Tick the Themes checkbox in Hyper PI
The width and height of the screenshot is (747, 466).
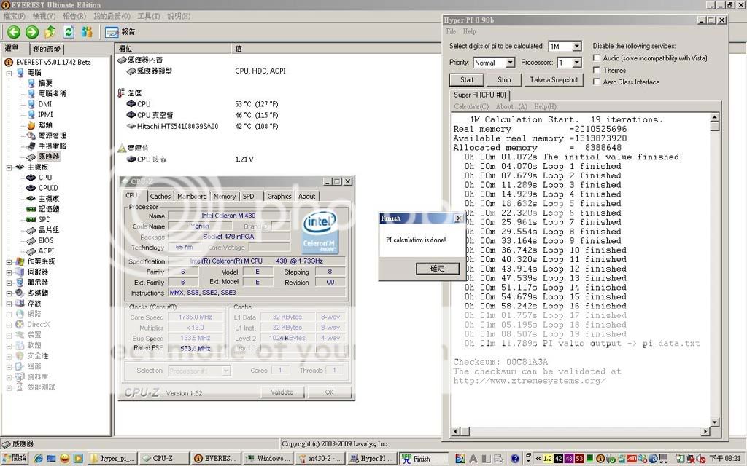596,70
